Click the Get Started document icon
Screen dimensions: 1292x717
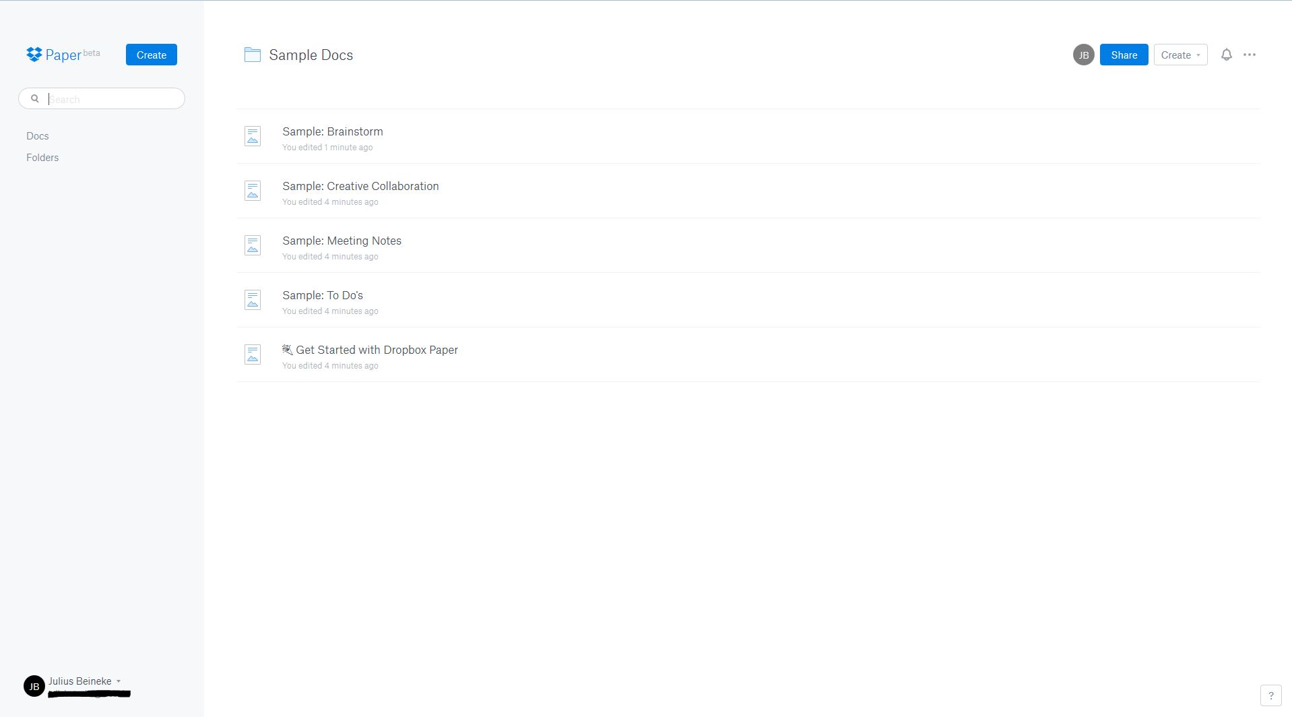253,354
